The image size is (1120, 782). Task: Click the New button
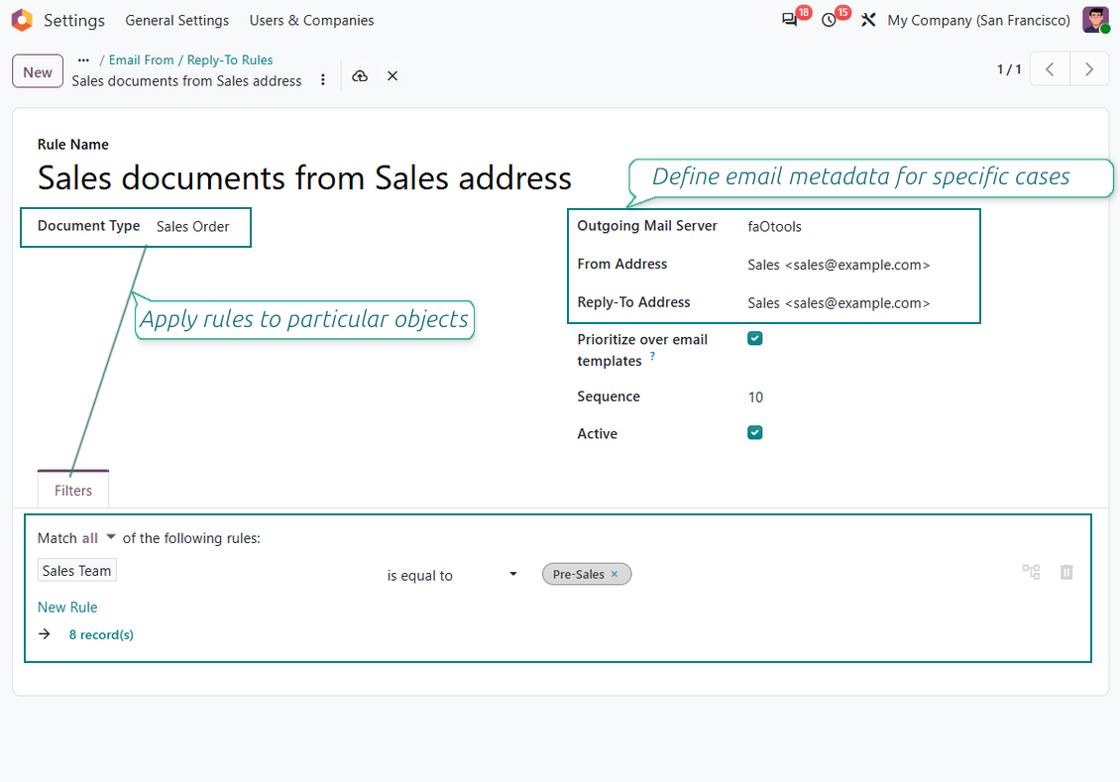(x=38, y=72)
